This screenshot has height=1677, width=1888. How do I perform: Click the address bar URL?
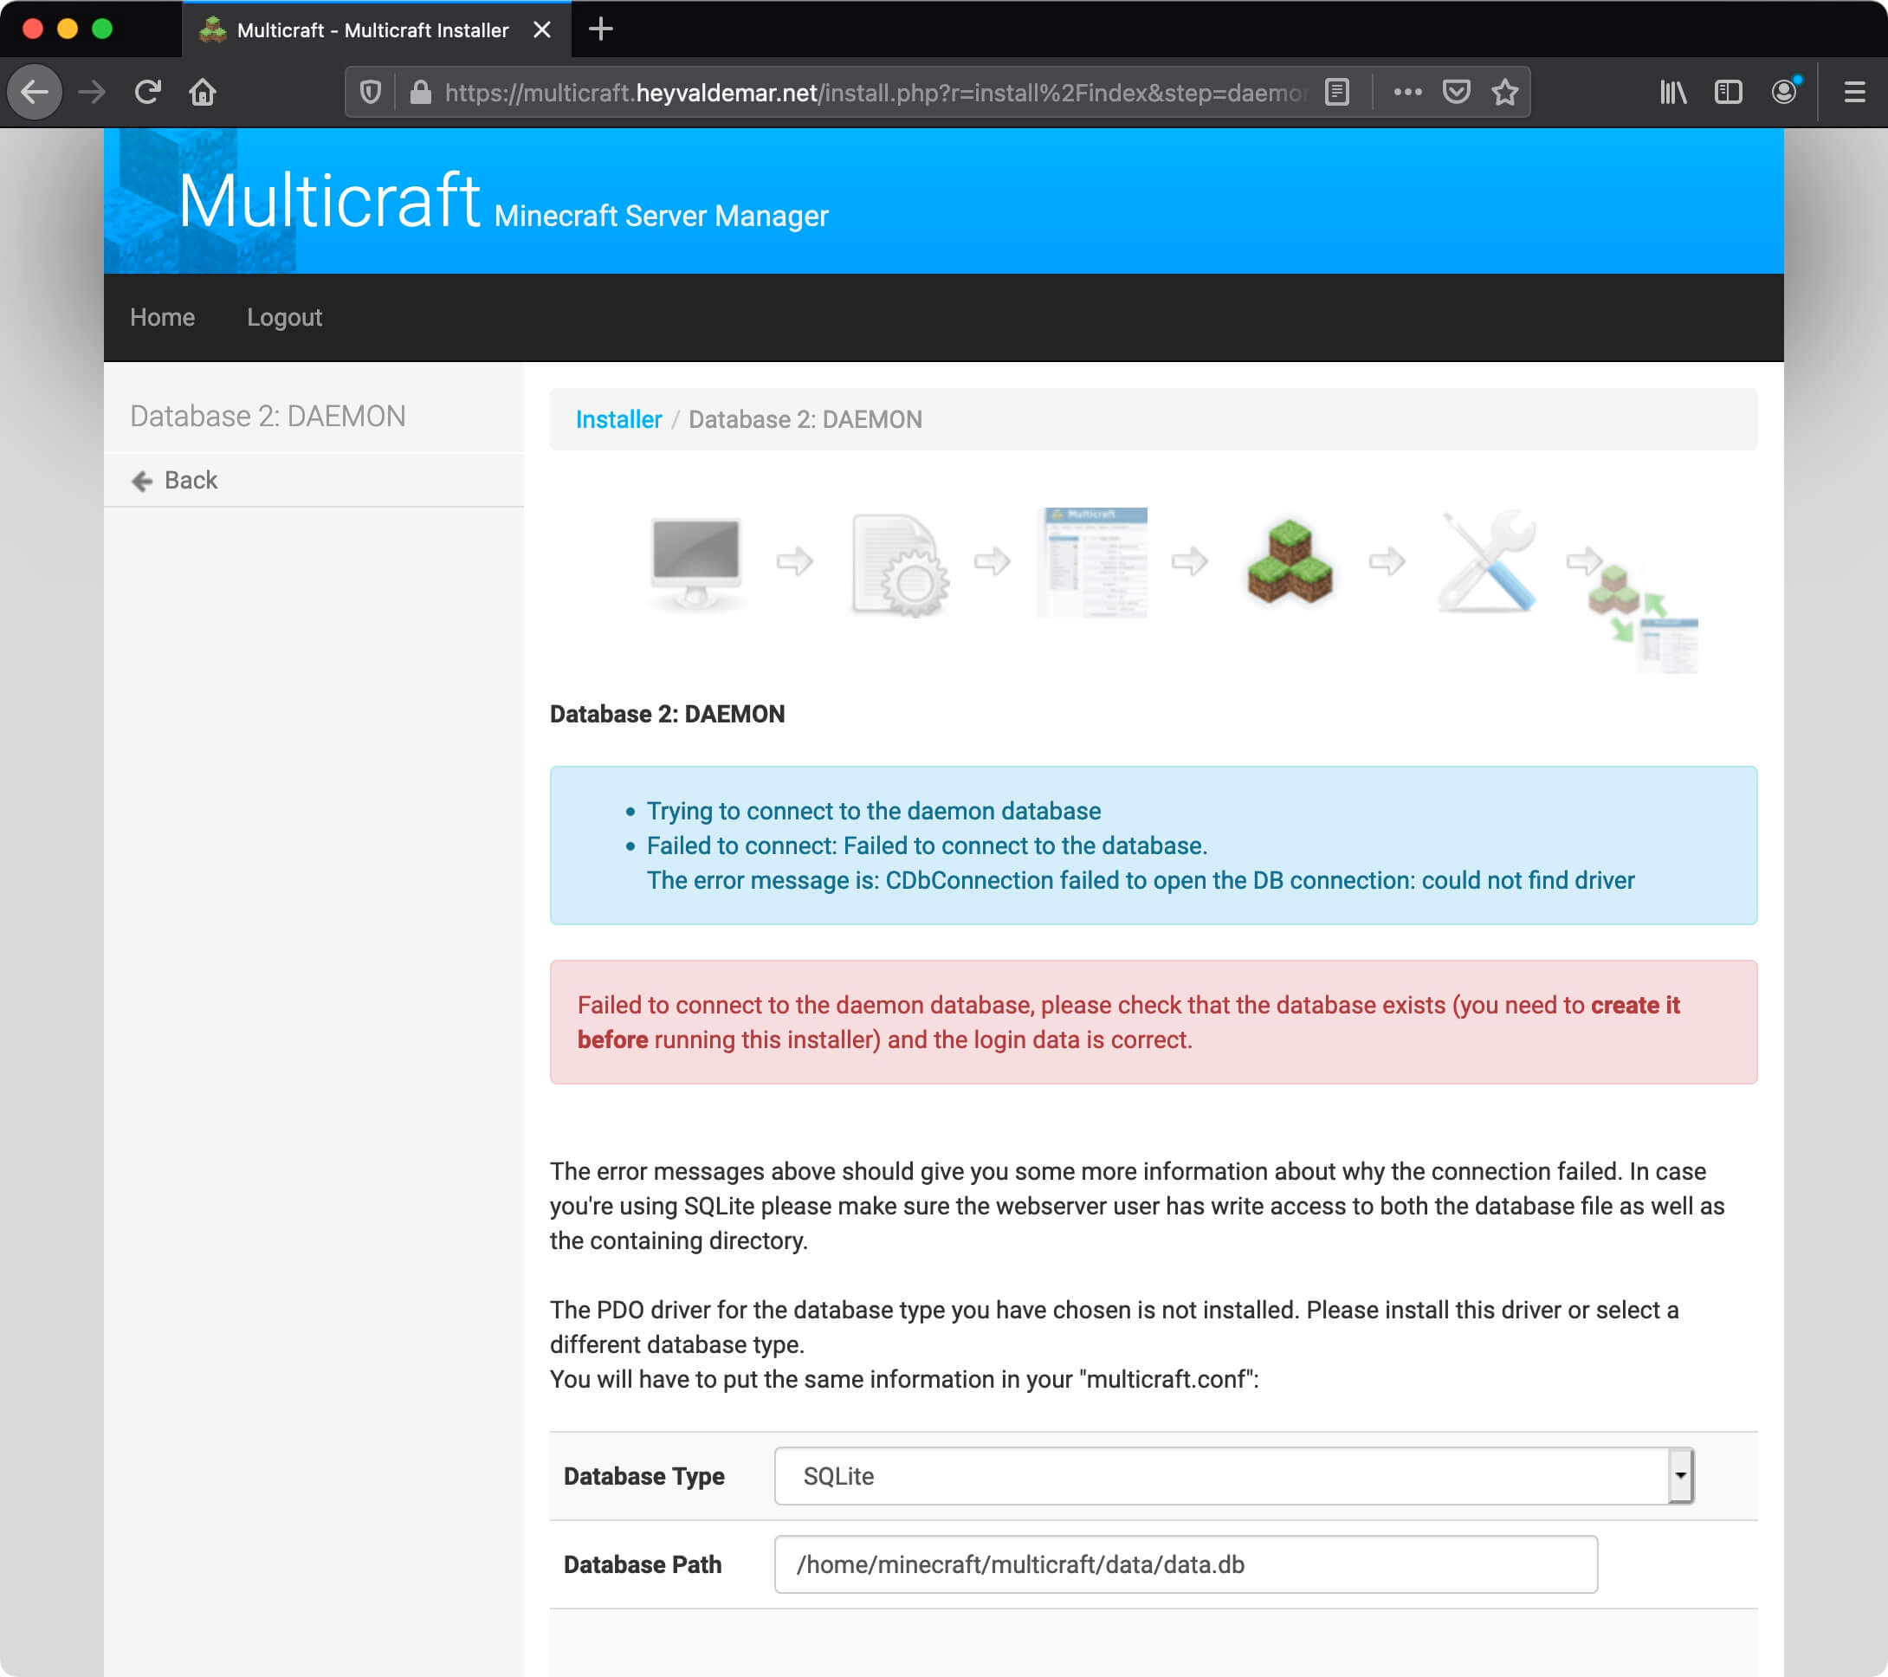[x=874, y=93]
